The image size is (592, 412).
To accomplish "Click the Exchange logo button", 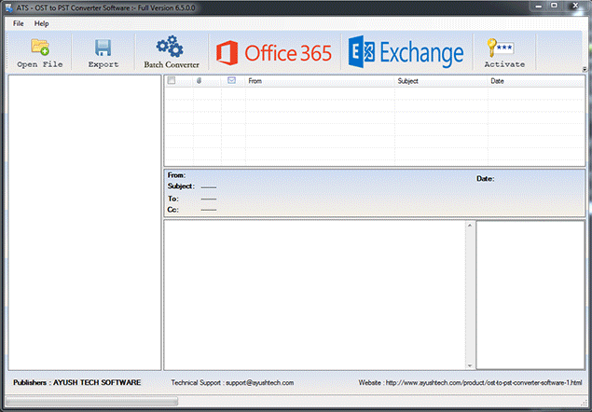I will (406, 52).
